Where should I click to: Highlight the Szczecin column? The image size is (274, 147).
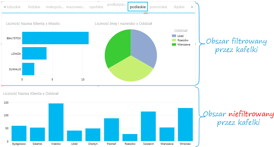[148, 126]
